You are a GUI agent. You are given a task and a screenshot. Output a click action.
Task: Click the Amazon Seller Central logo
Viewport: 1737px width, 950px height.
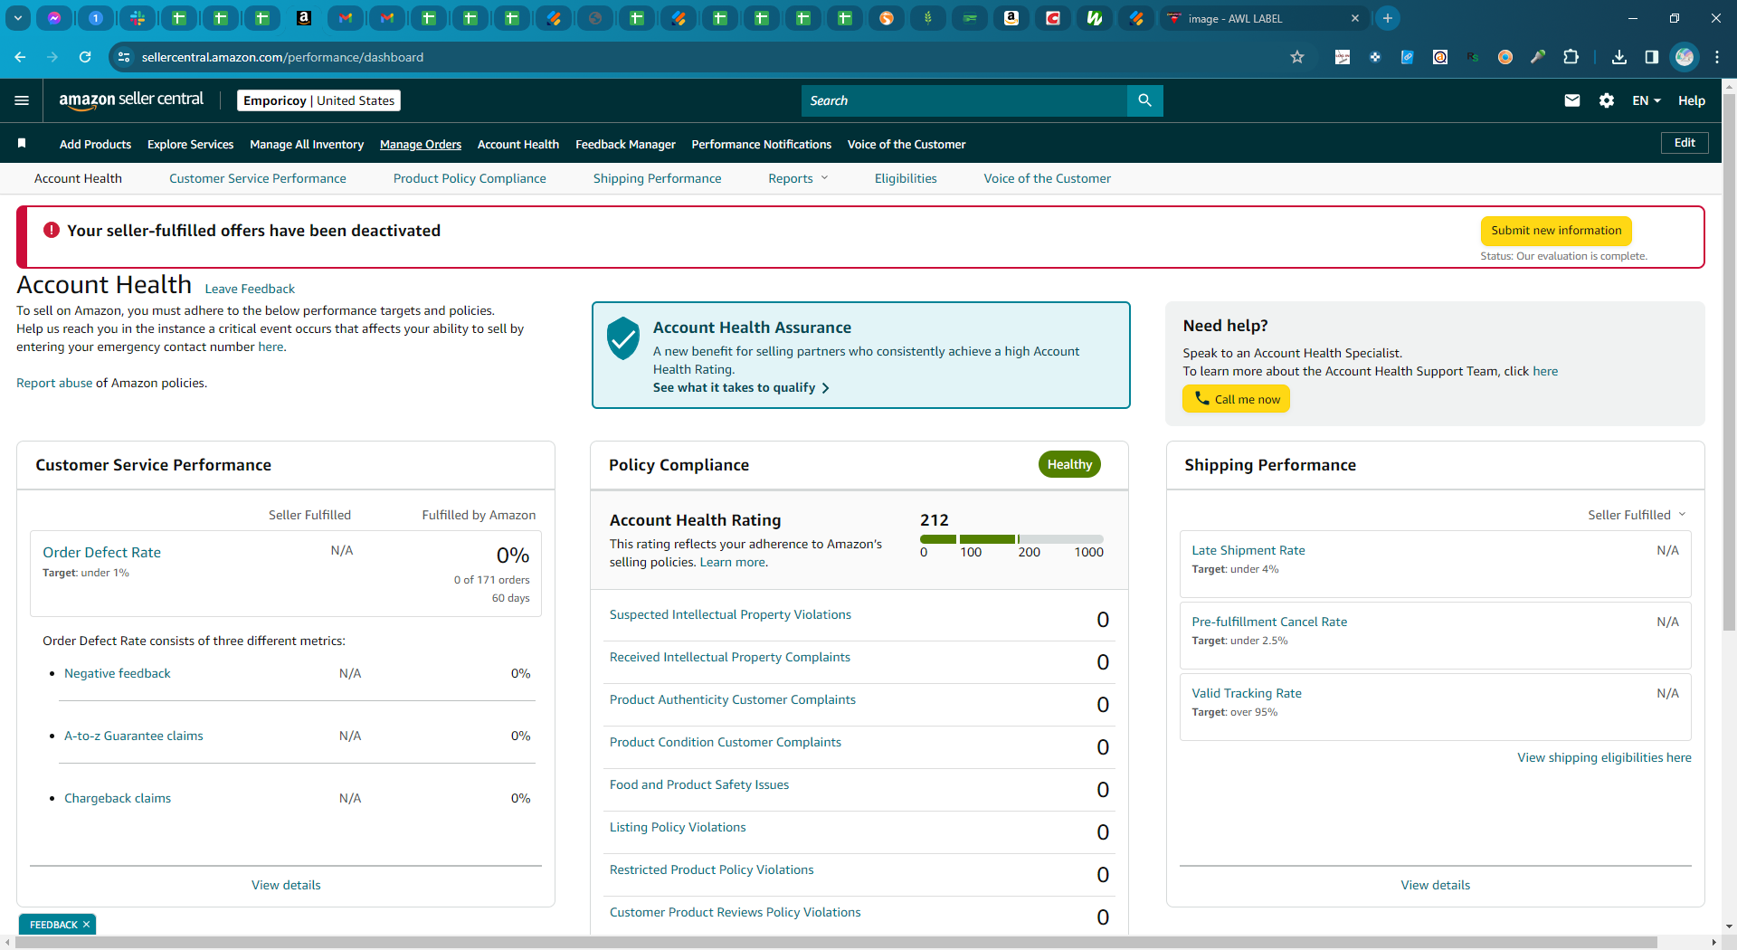pos(131,100)
